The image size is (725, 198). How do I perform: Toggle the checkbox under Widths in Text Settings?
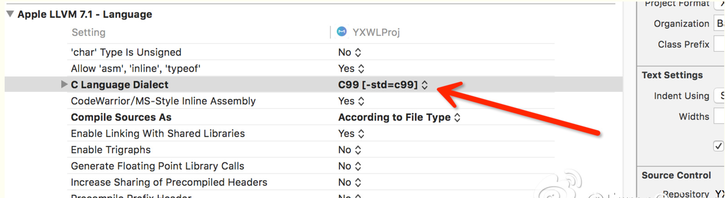(718, 146)
